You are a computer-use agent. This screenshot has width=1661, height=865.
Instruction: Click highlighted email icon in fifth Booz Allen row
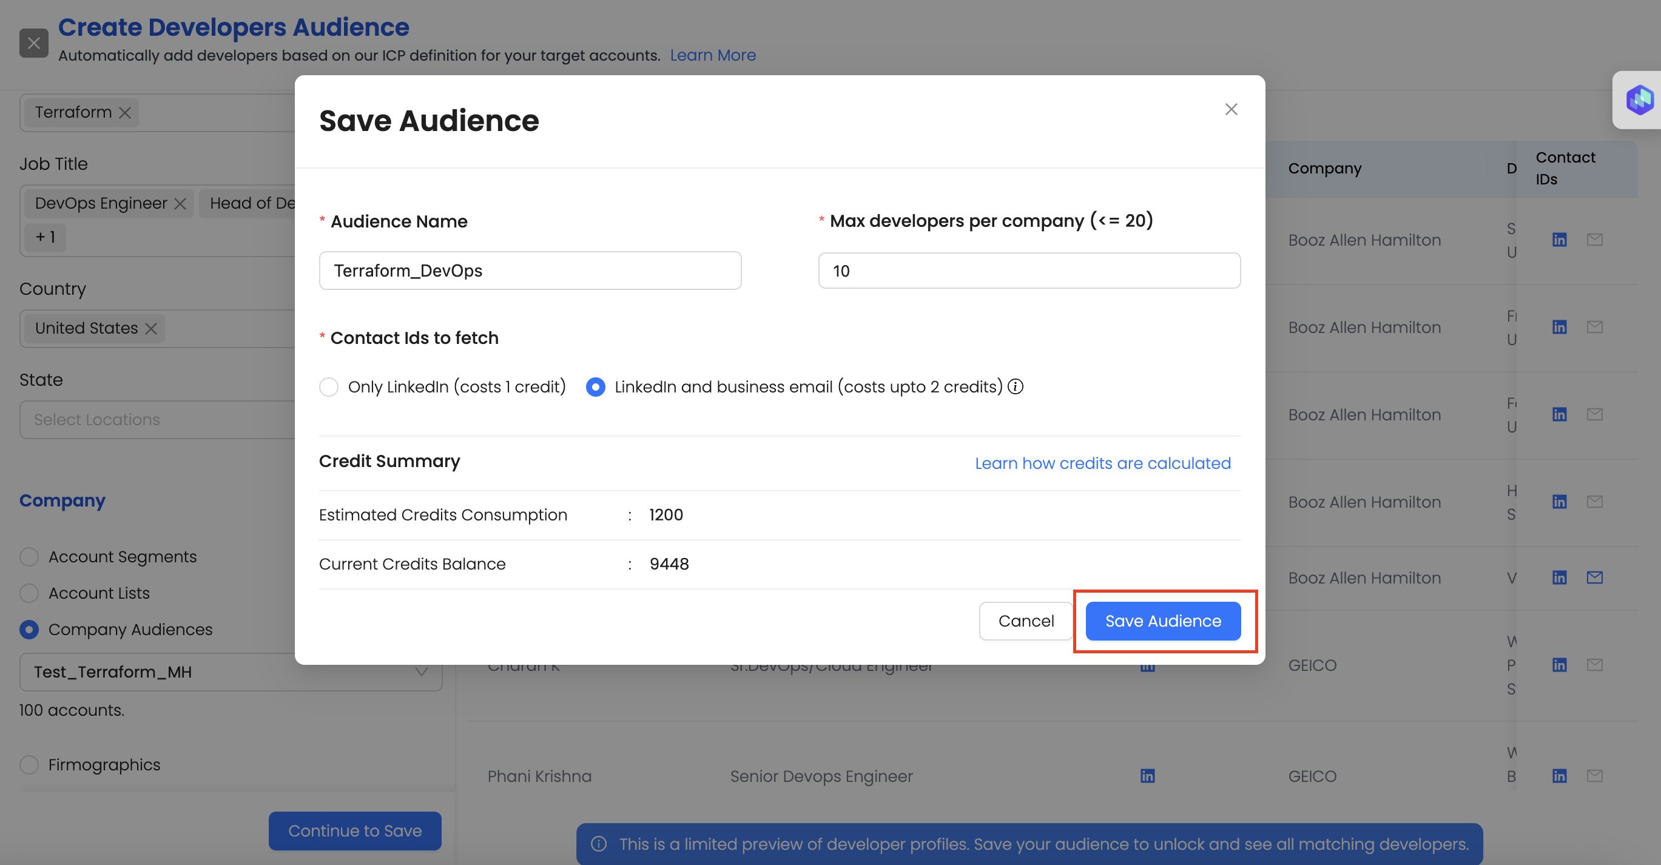coord(1595,577)
